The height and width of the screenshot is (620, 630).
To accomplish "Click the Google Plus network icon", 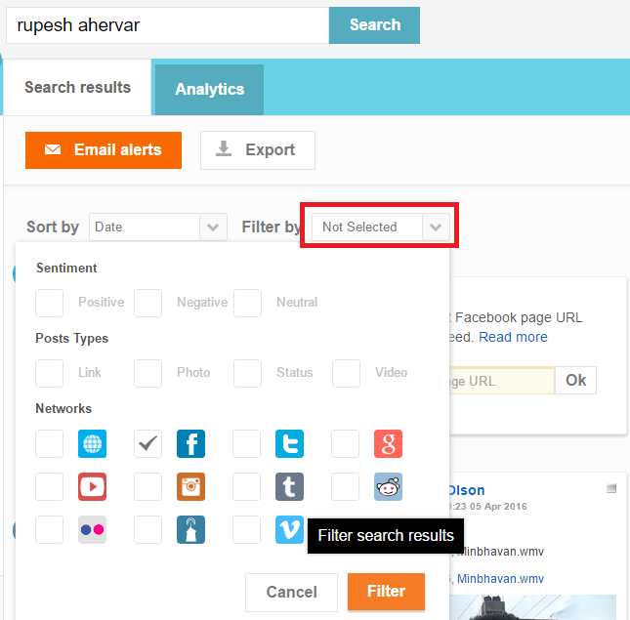I will pos(388,443).
